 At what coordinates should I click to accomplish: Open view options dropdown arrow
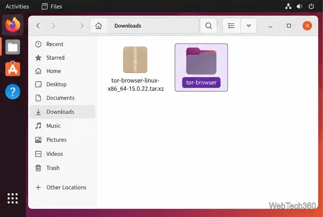click(x=249, y=26)
